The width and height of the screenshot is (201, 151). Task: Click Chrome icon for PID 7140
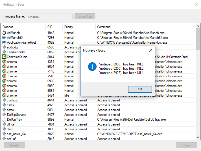(4, 71)
